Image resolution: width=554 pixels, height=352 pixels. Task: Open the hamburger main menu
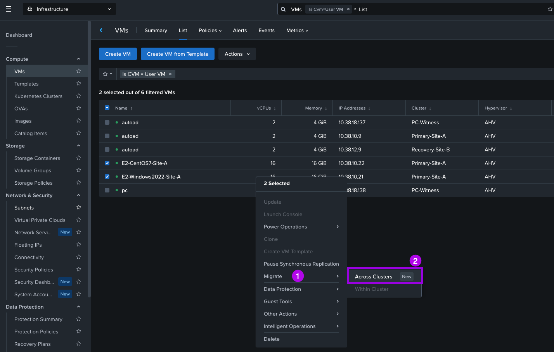[x=9, y=9]
